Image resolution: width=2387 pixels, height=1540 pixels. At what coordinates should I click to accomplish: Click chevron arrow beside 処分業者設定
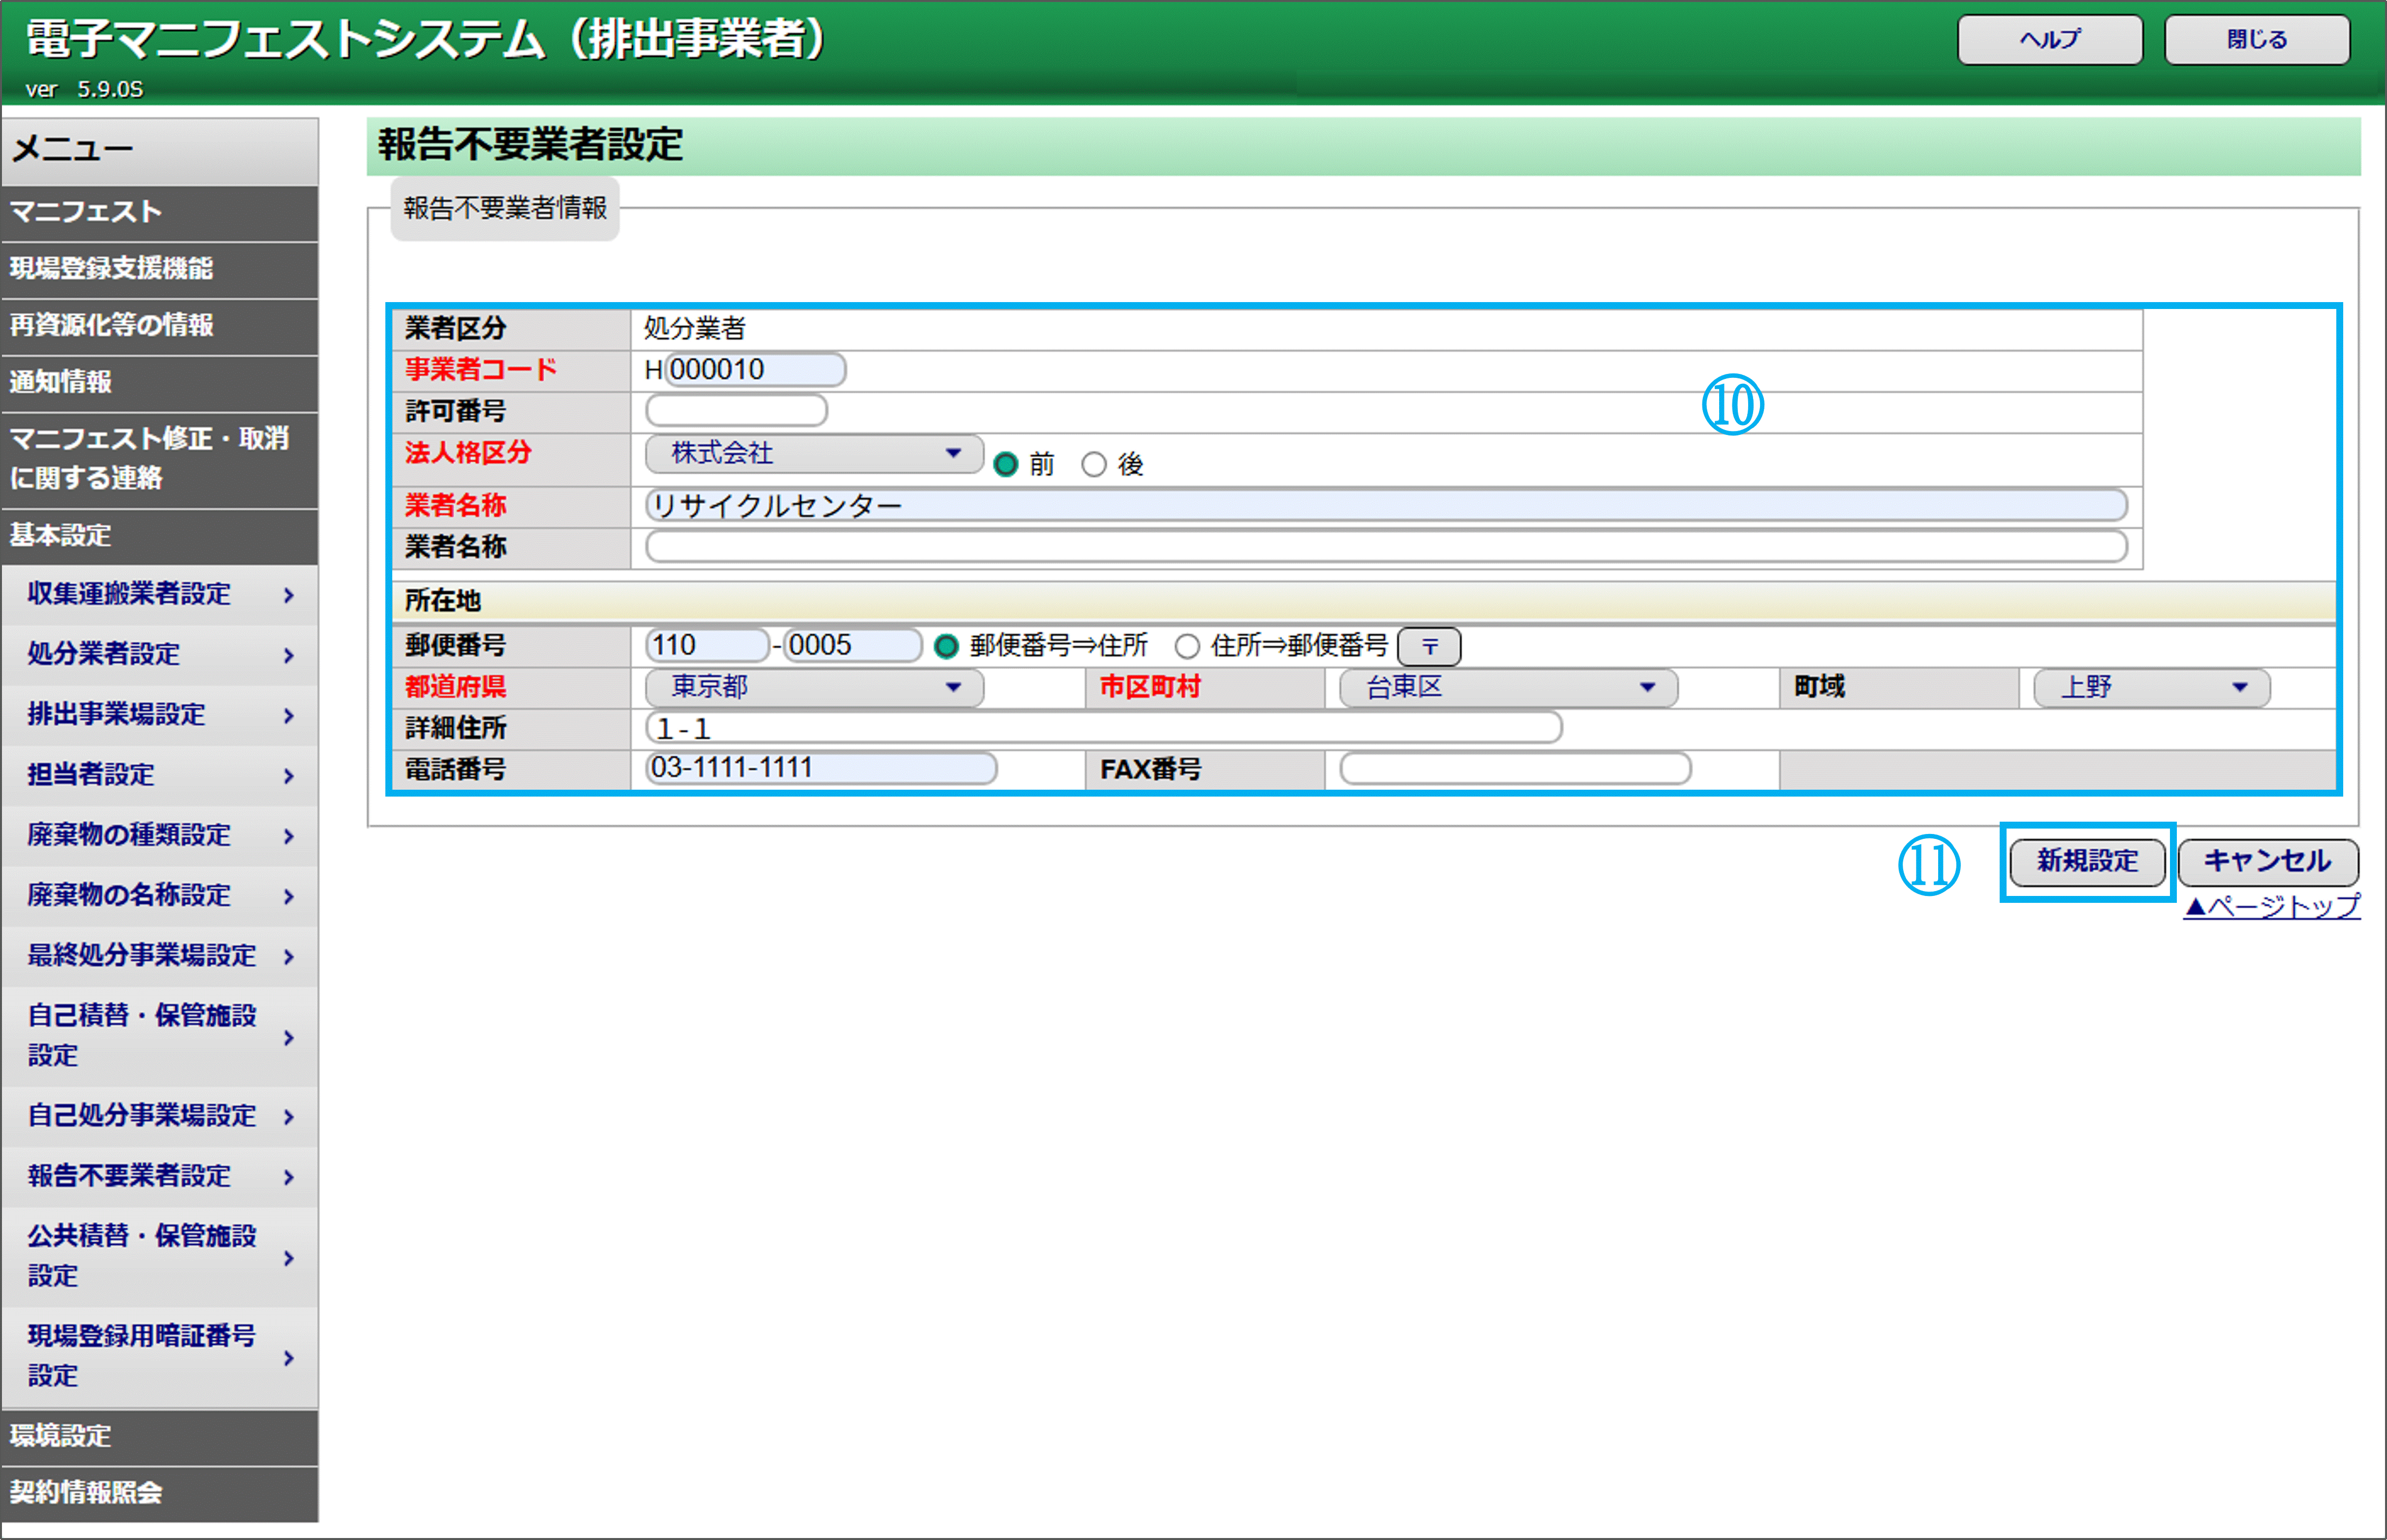click(289, 656)
